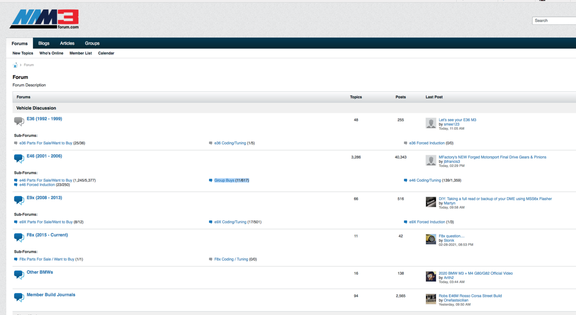The width and height of the screenshot is (576, 315).
Task: Click the NM3 forum.com logo
Action: click(44, 19)
